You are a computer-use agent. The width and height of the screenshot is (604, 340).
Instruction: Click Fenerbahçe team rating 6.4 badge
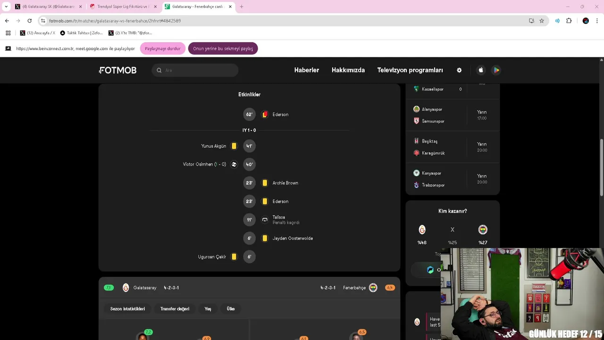(390, 288)
